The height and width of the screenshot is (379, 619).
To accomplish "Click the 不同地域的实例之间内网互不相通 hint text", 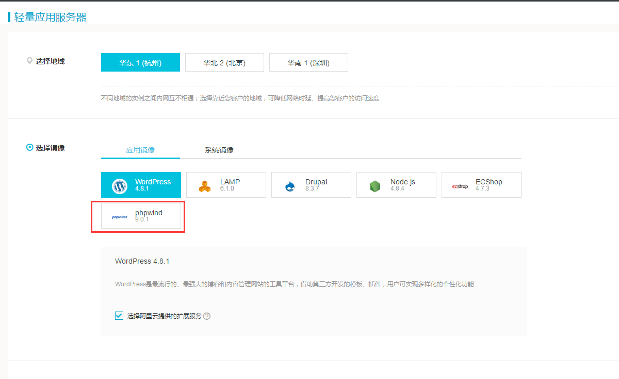I will 240,98.
